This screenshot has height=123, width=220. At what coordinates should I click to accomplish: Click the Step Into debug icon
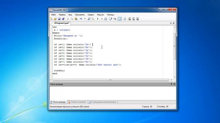click(115, 19)
